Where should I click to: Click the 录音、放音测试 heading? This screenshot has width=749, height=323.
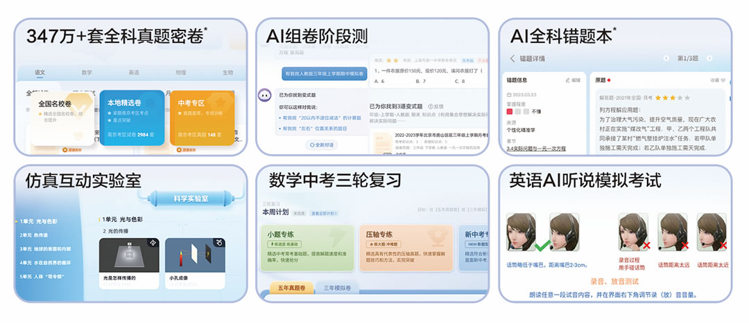tap(614, 282)
